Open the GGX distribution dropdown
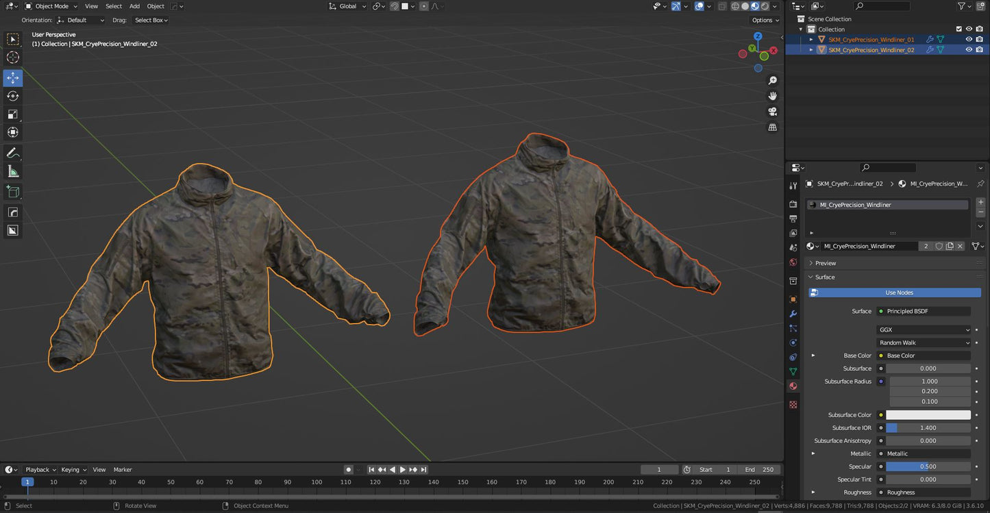The image size is (990, 513). tap(924, 329)
